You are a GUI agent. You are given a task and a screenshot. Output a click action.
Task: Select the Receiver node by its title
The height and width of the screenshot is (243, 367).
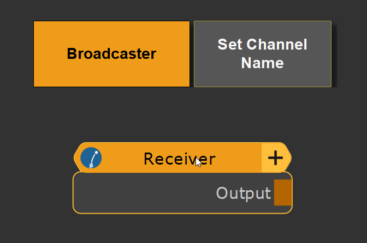(179, 159)
